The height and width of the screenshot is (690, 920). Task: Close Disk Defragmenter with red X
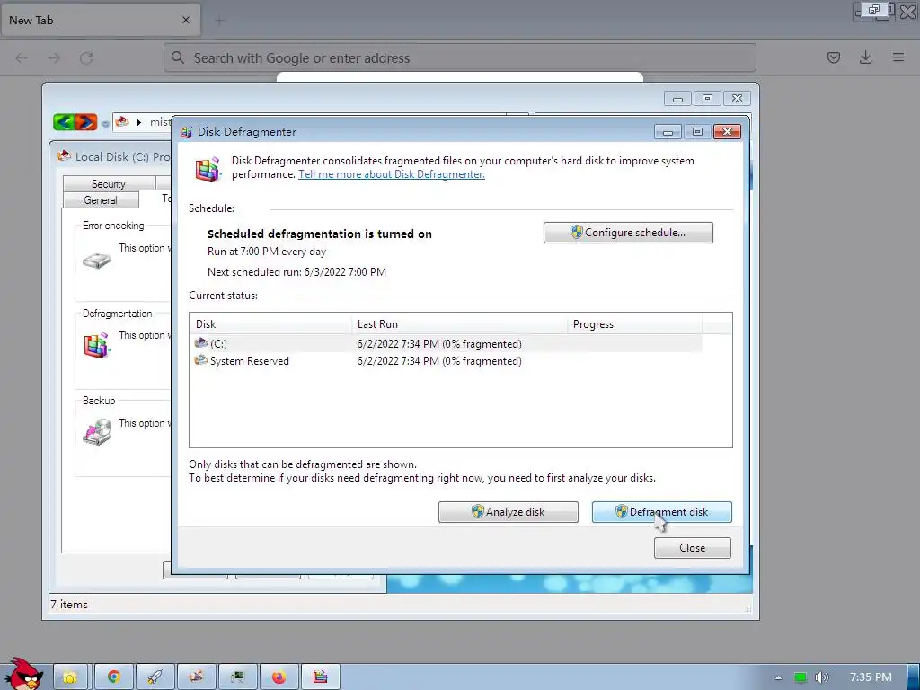click(727, 132)
